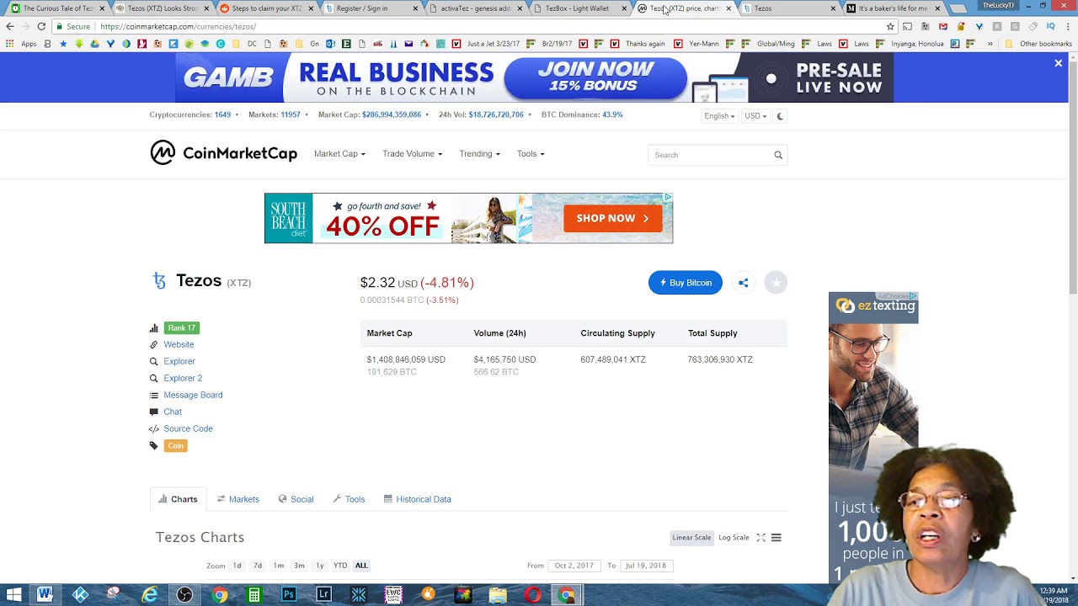This screenshot has height=606, width=1078.
Task: Set chart zoom to 1m
Action: (x=278, y=566)
